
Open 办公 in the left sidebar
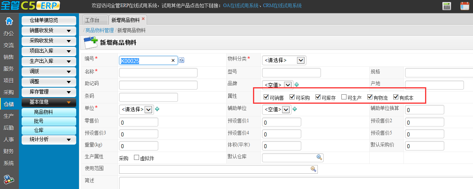pos(9,33)
